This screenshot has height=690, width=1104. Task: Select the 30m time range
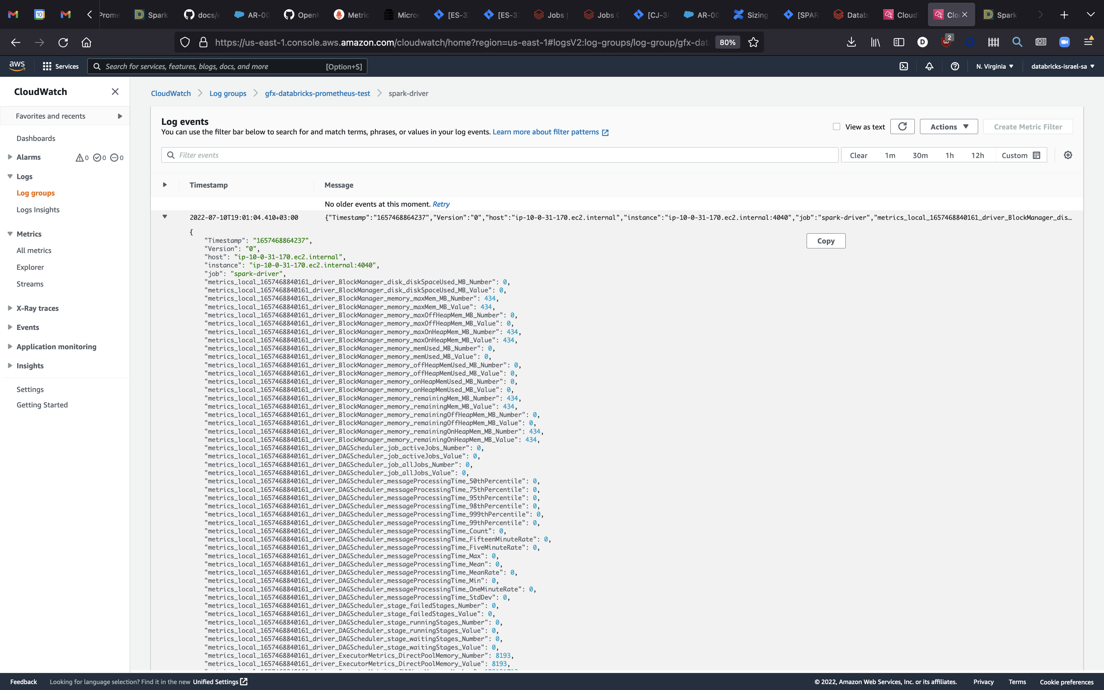point(920,155)
